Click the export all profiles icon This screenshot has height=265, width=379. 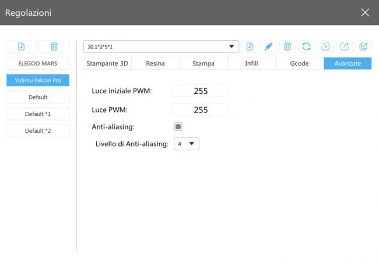coord(363,47)
